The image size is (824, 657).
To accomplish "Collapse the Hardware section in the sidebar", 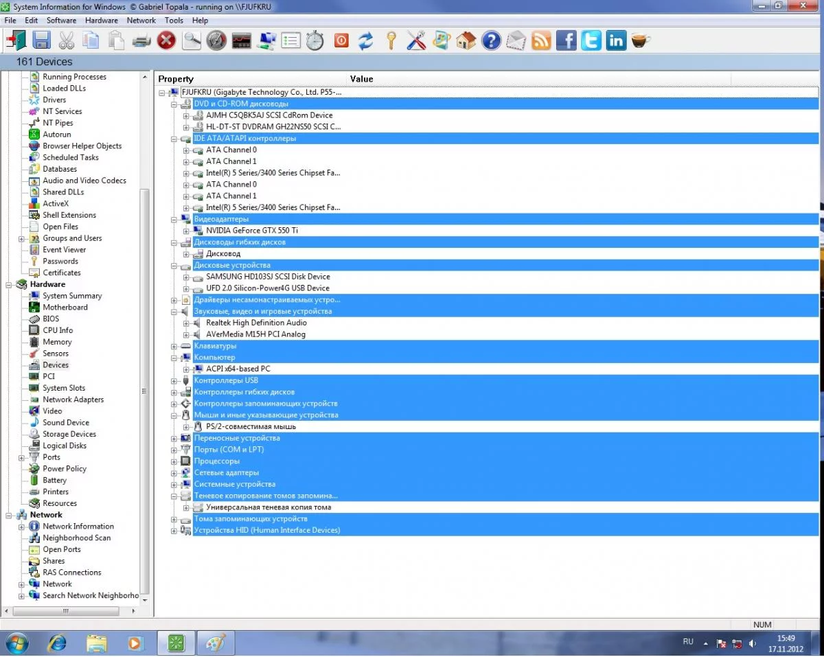I will (9, 284).
